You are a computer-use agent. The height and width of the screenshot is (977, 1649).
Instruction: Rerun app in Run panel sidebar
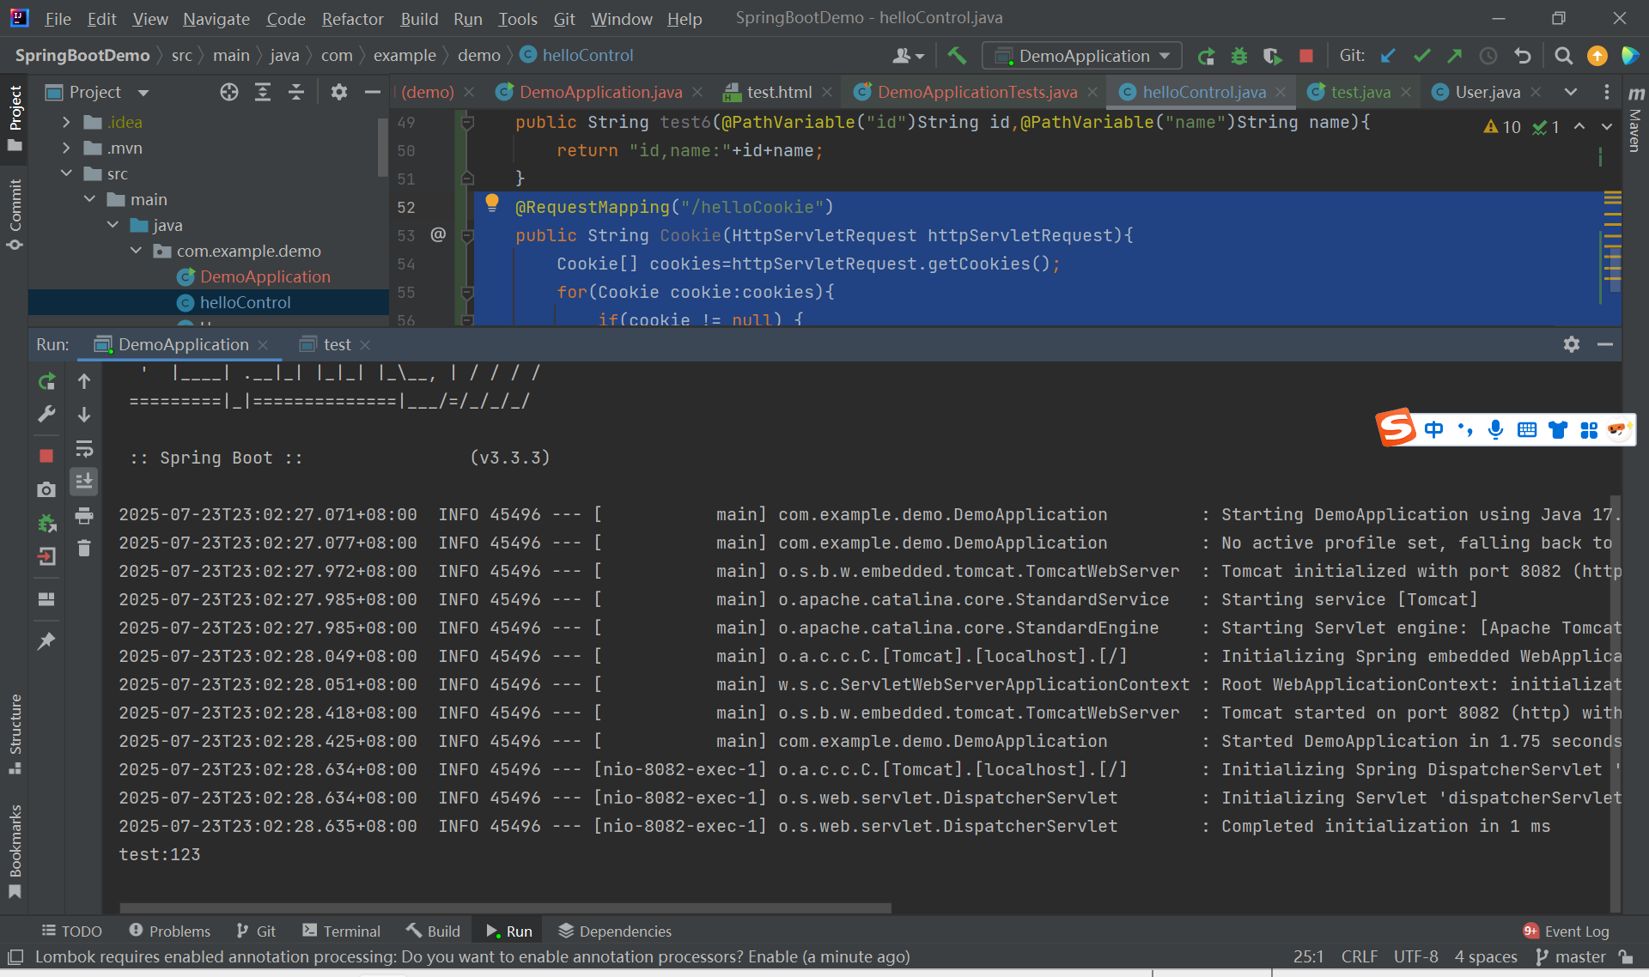click(46, 380)
